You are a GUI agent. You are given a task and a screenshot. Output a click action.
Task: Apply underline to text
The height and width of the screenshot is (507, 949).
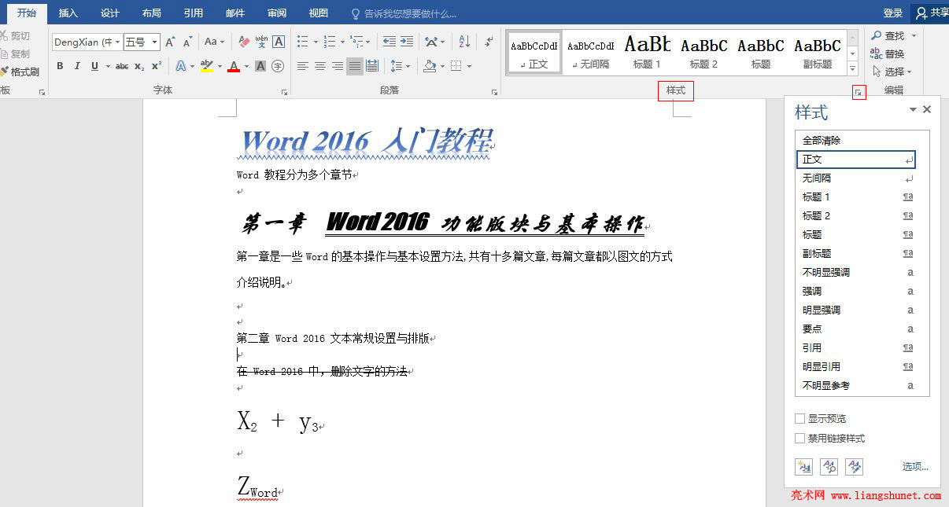point(94,66)
